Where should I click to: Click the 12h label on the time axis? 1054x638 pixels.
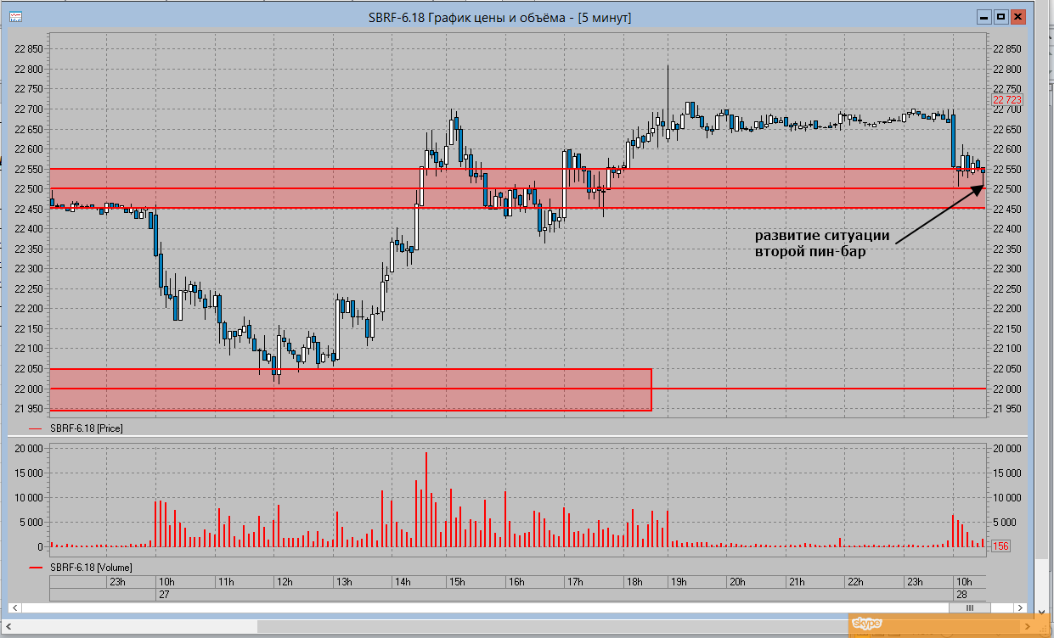[x=284, y=581]
